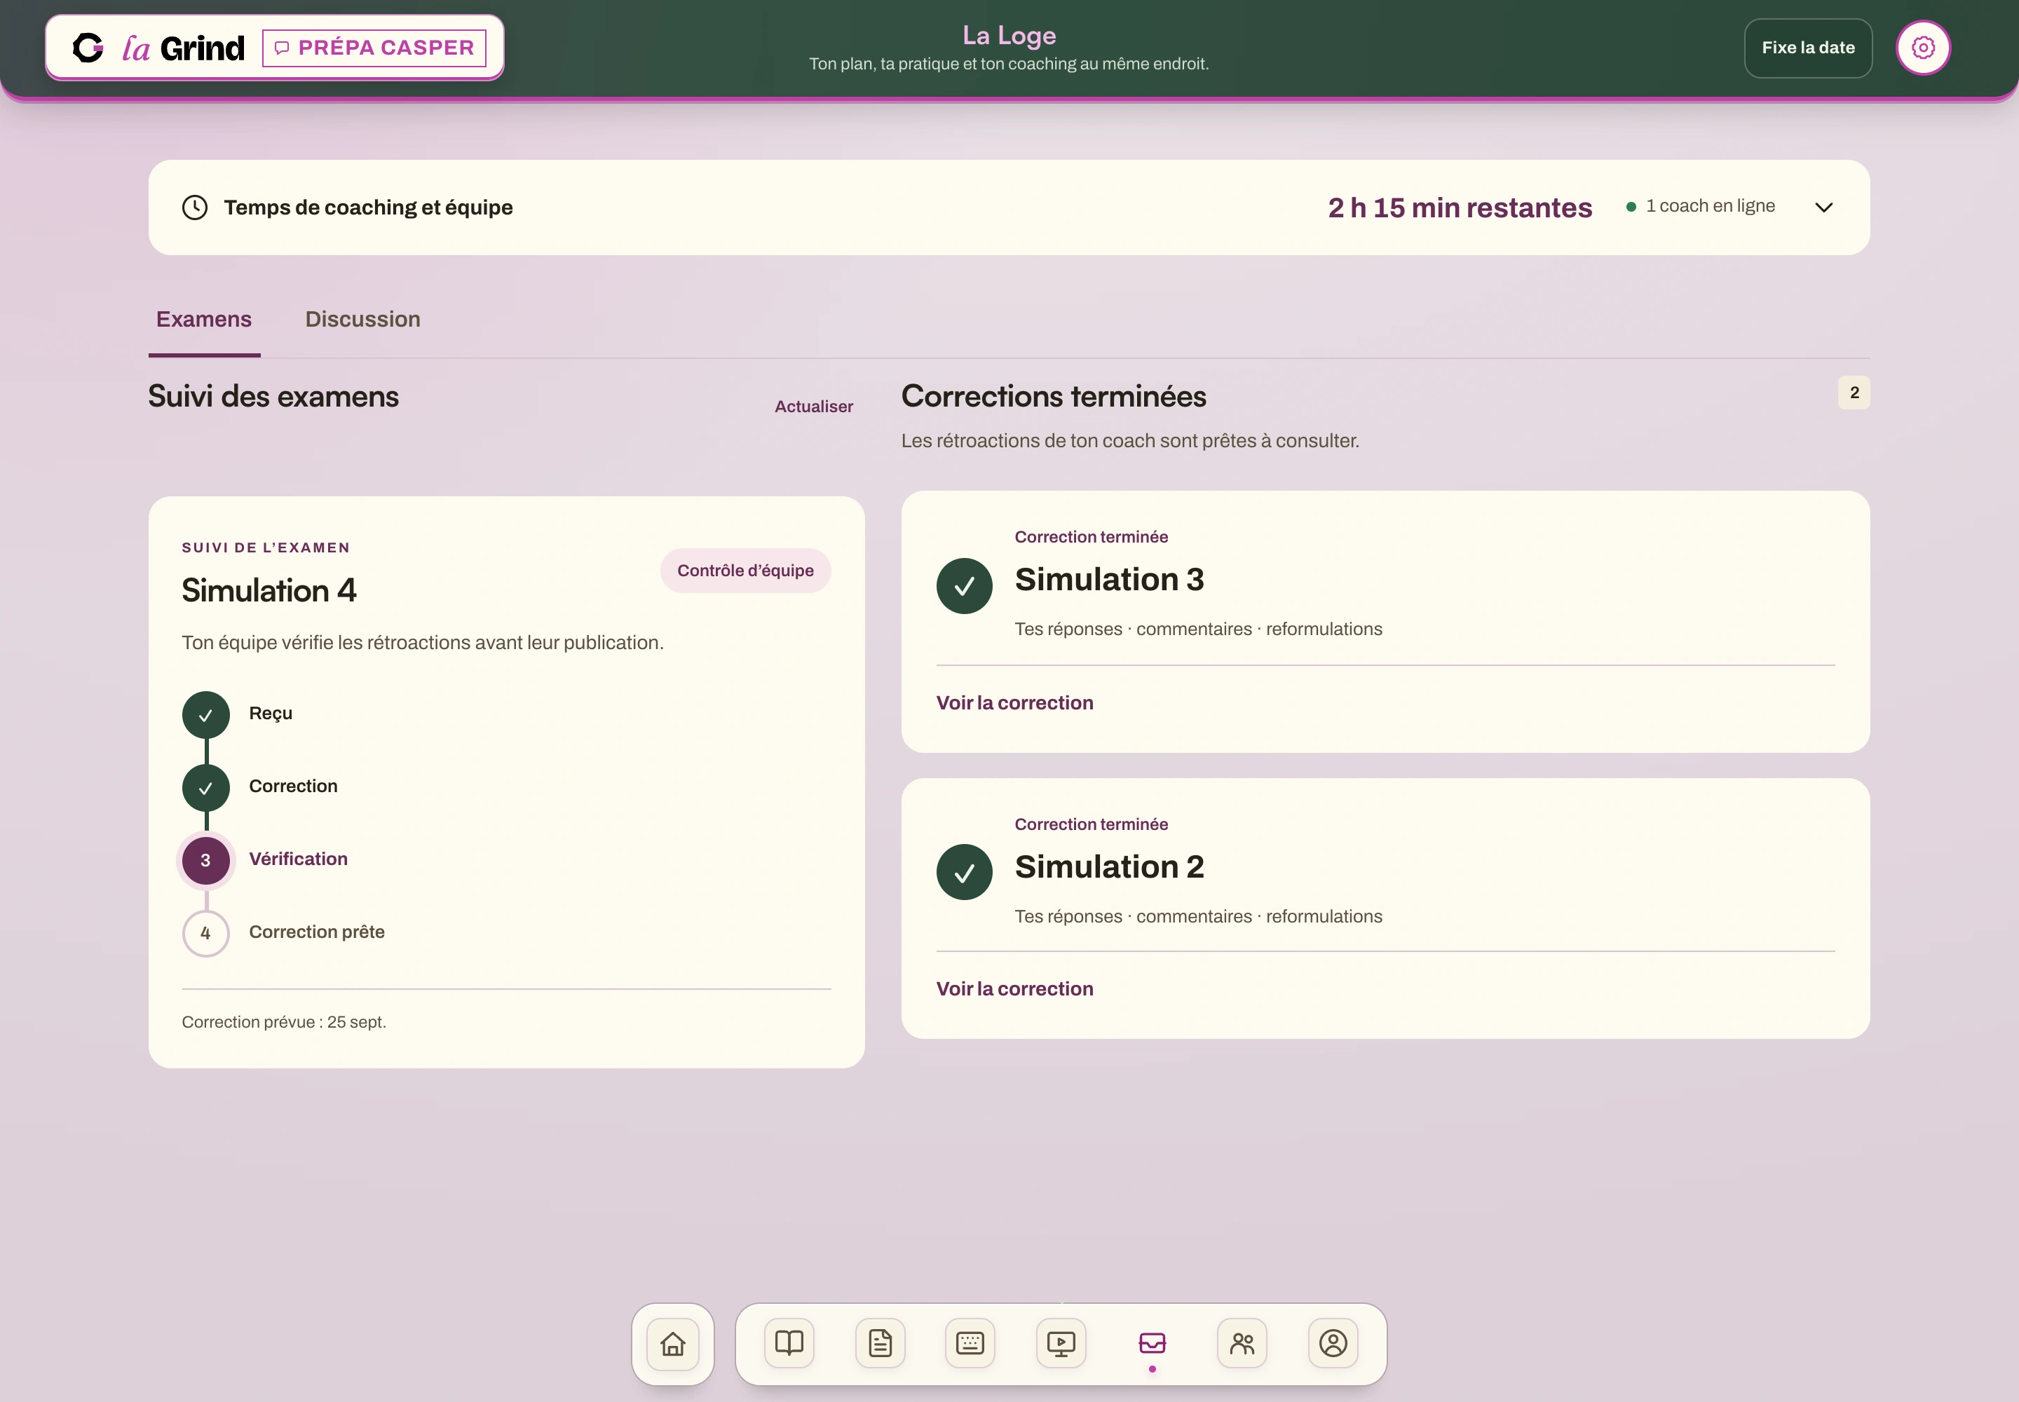The width and height of the screenshot is (2019, 1402).
Task: Open the keyboard typing icon
Action: [x=970, y=1343]
